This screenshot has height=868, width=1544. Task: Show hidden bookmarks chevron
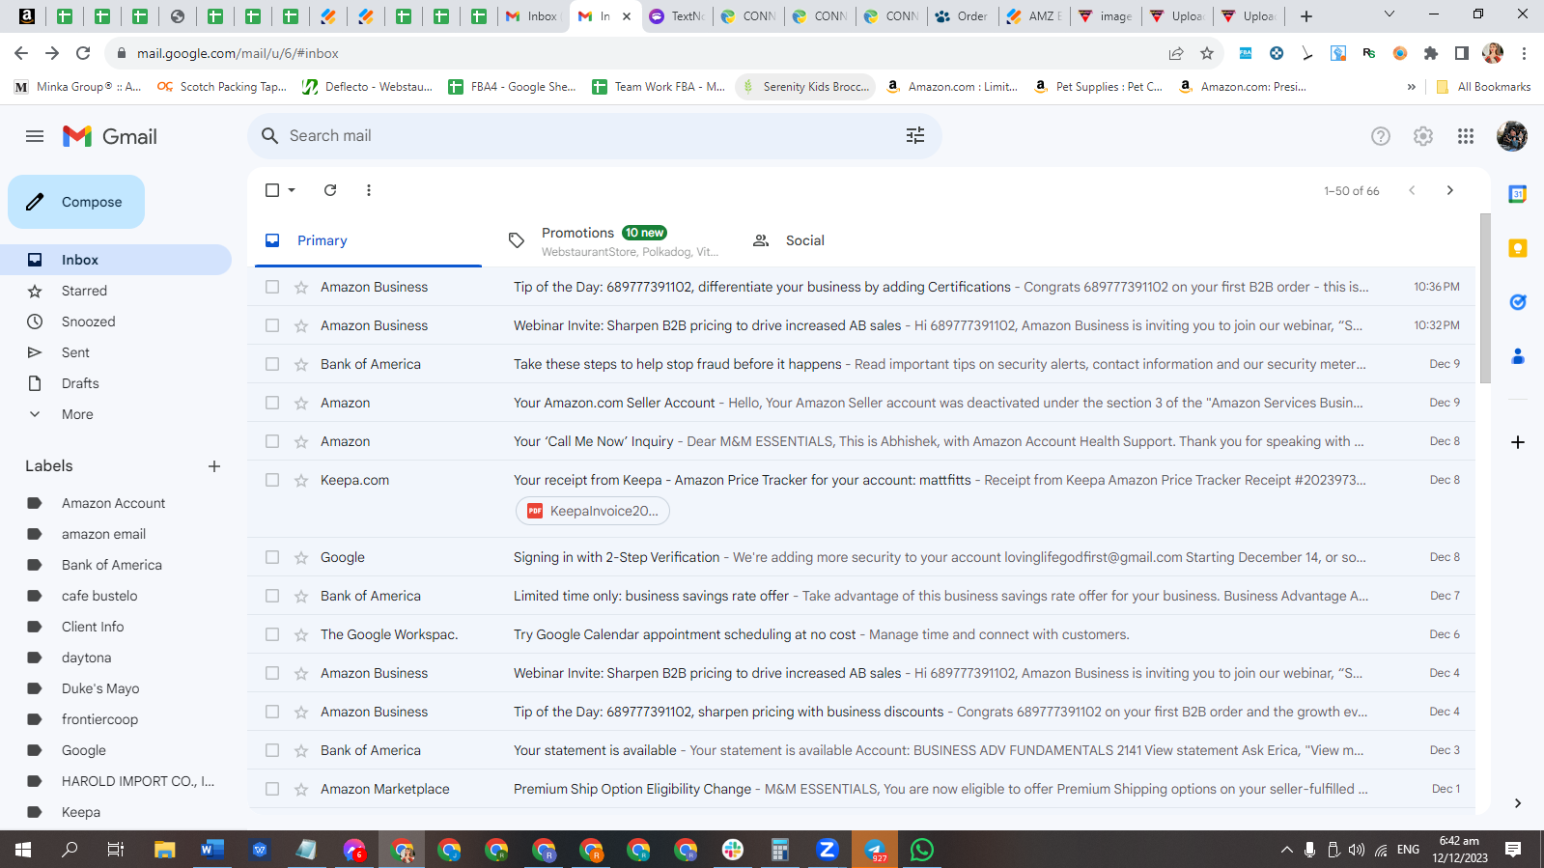1412,87
